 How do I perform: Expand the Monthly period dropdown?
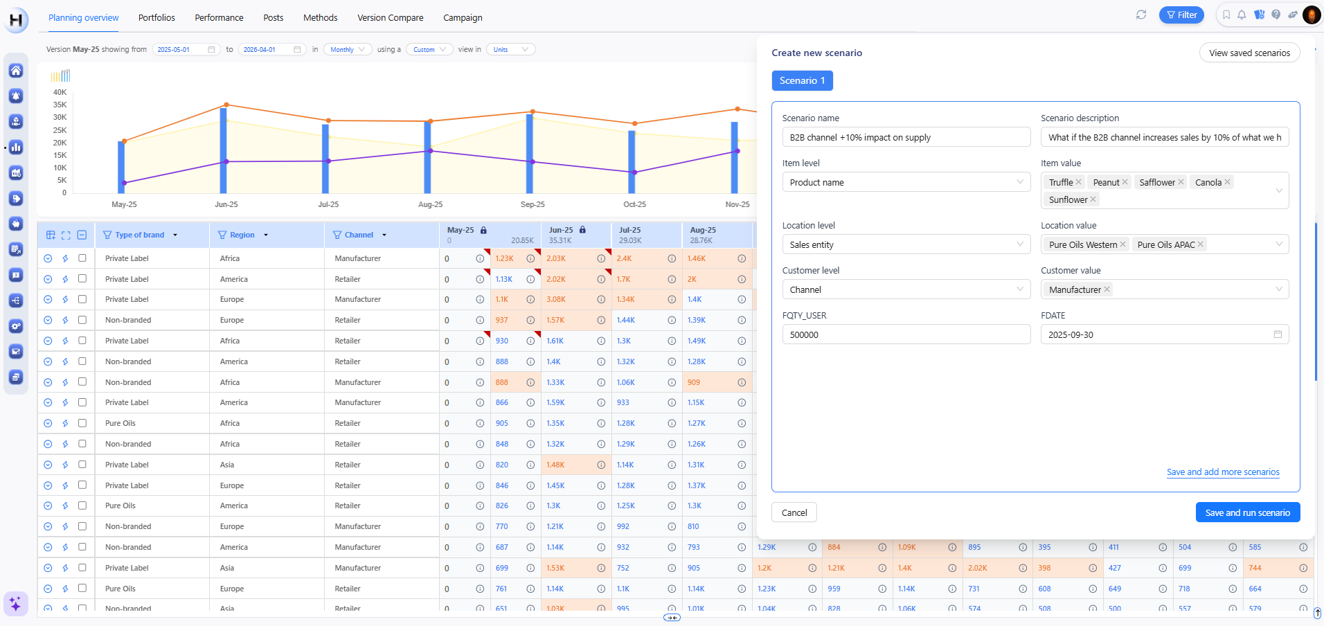(347, 50)
